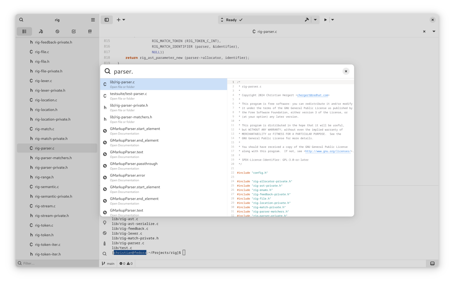This screenshot has height=284, width=454.
Task: Run the project with the play button
Action: click(326, 20)
